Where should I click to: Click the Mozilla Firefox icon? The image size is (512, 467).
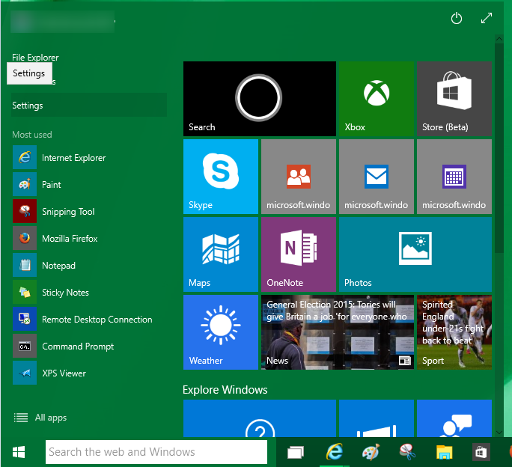(25, 239)
